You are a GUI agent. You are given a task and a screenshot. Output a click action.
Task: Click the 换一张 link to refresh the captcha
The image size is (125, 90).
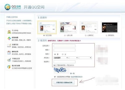[x=72, y=74]
